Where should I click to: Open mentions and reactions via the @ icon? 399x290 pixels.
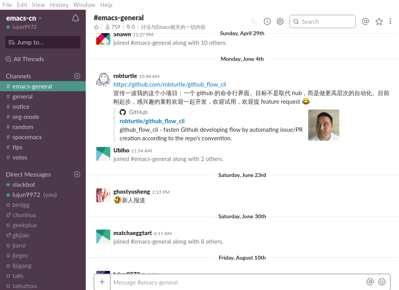(365, 21)
